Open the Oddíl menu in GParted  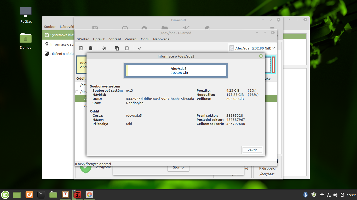tap(145, 39)
